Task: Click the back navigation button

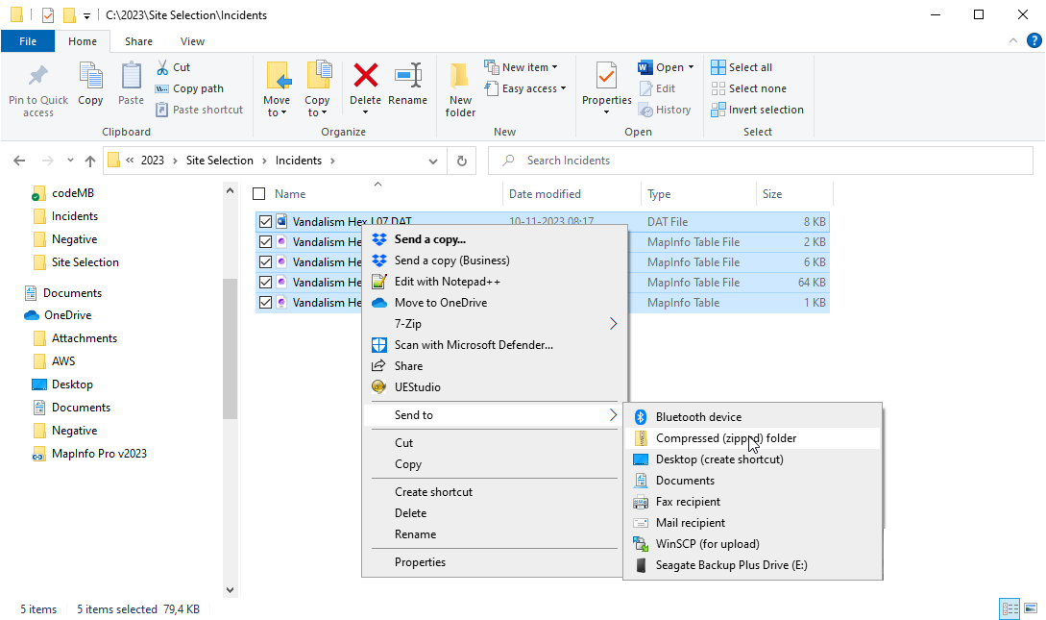Action: coord(19,160)
